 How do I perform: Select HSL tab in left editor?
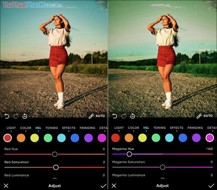(x=38, y=128)
